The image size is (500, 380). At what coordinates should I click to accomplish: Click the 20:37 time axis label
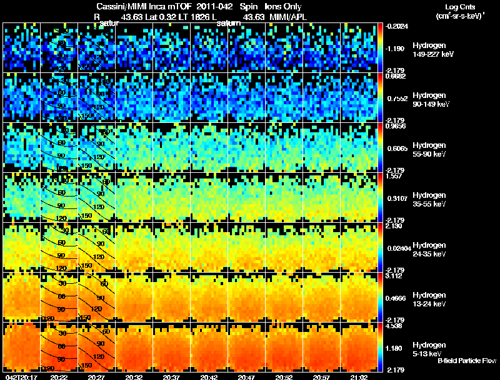(171, 377)
